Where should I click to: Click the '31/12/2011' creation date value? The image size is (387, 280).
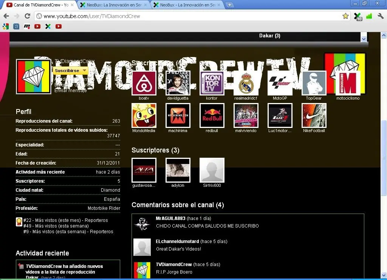point(108,163)
